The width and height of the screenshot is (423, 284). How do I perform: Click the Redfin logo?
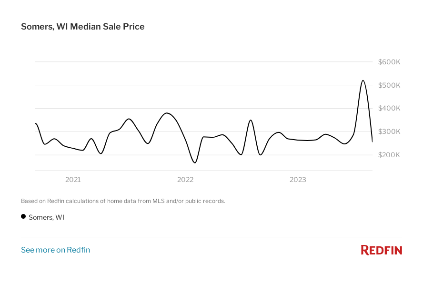(x=381, y=250)
